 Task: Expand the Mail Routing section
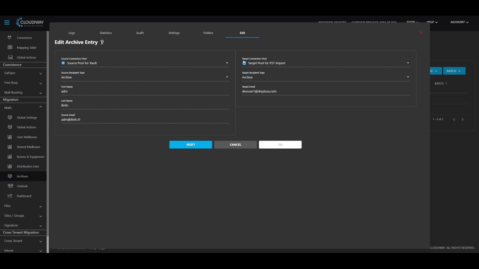pyautogui.click(x=23, y=92)
